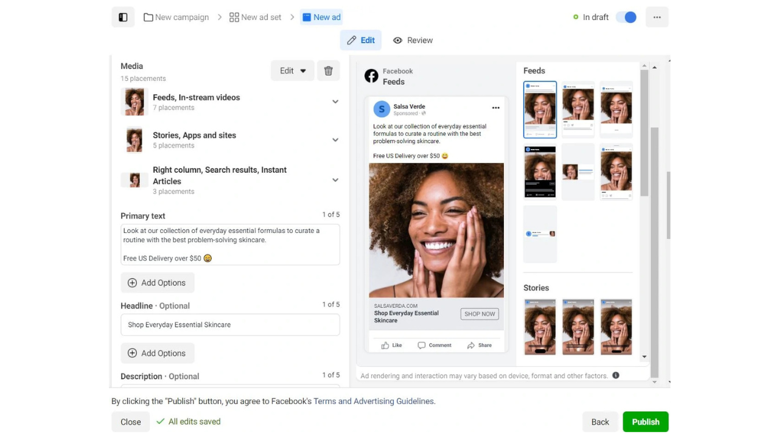779x438 pixels.
Task: Click the Comment icon in ad preview
Action: [x=422, y=345]
